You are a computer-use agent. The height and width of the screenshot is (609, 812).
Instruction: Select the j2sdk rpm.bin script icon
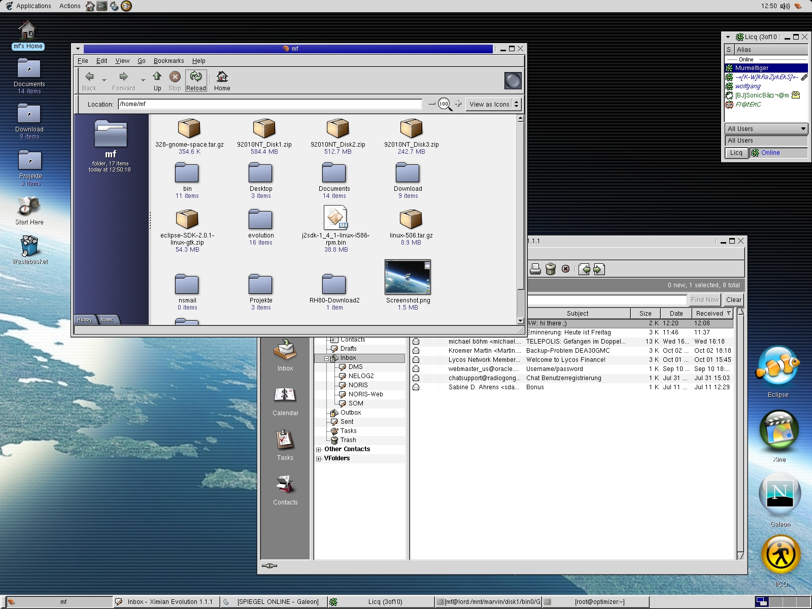(x=335, y=217)
